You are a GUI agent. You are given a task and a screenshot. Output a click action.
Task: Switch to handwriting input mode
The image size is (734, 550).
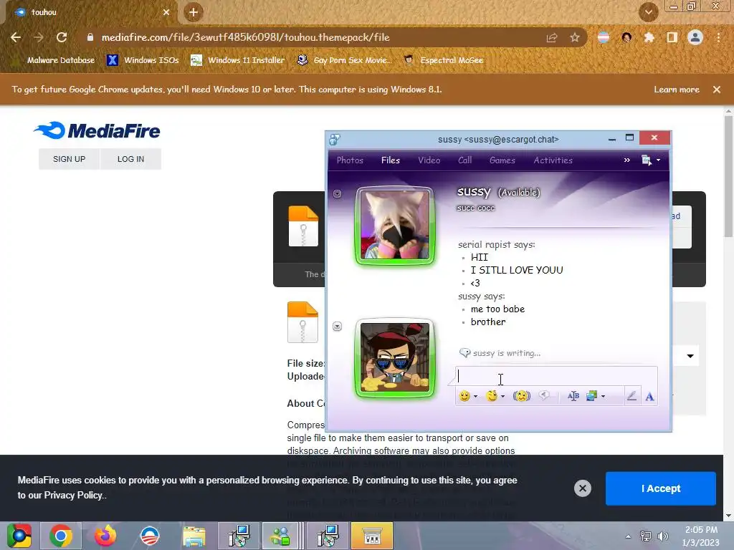(x=631, y=396)
